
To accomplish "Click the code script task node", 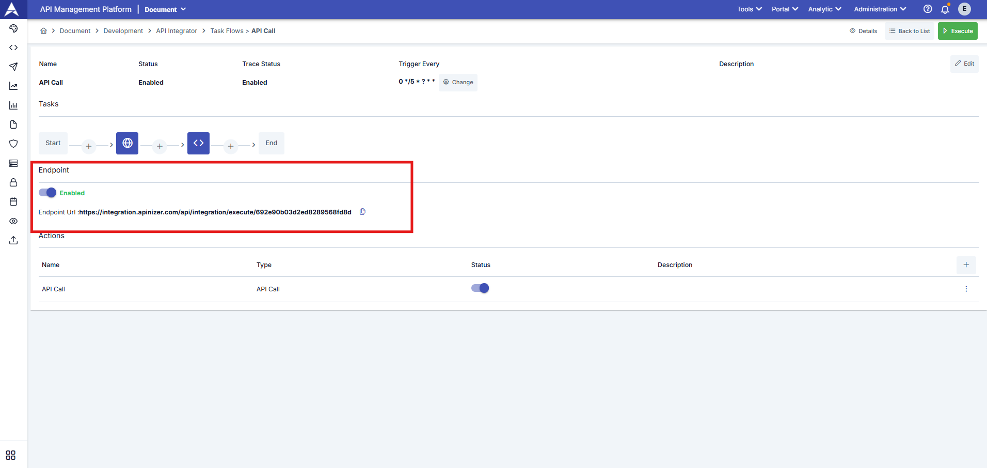I will click(198, 143).
